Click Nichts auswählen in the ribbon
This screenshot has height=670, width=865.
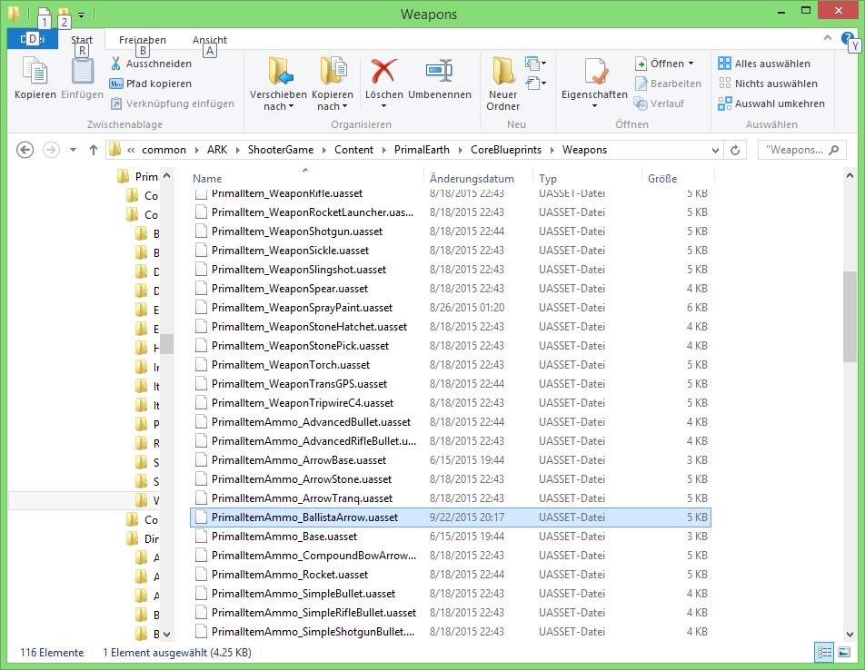pyautogui.click(x=768, y=84)
